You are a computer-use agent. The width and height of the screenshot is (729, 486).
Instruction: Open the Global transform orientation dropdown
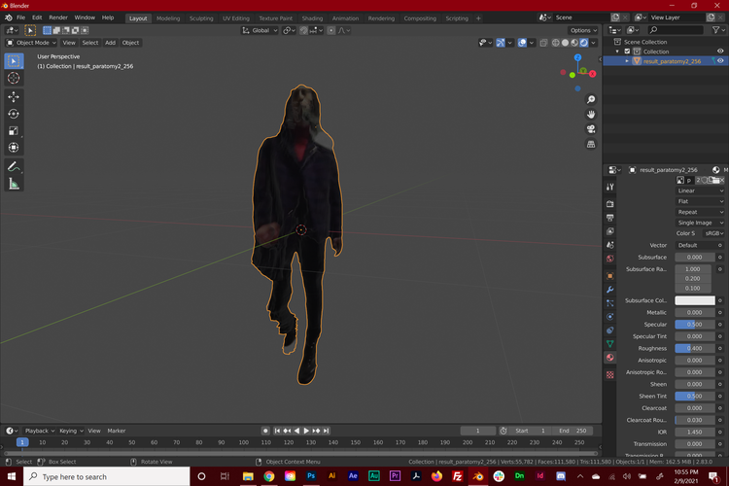click(x=260, y=30)
